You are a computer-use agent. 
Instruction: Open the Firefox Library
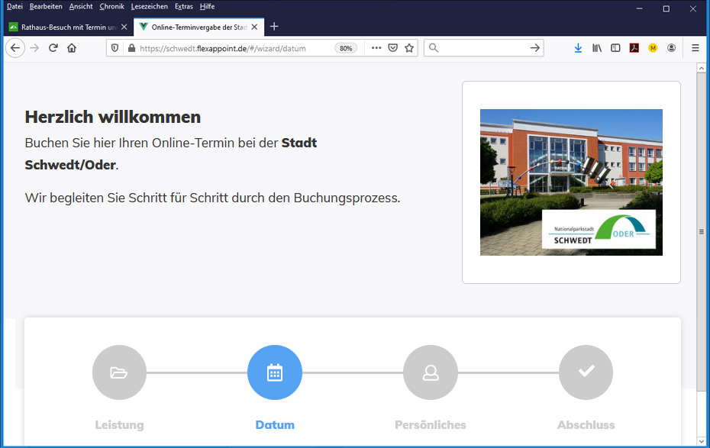(596, 47)
